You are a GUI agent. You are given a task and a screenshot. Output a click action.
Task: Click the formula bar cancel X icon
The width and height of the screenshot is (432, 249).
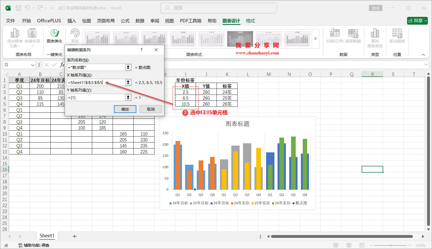46,65
